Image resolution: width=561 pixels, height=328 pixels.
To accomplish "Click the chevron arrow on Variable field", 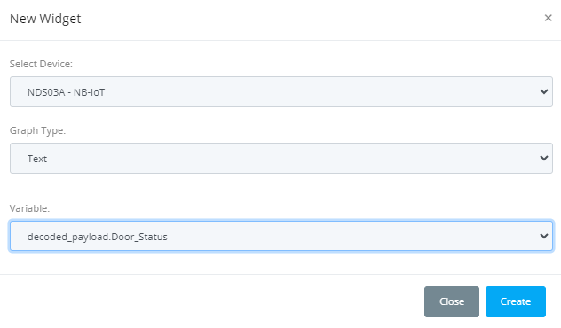I will (x=544, y=236).
